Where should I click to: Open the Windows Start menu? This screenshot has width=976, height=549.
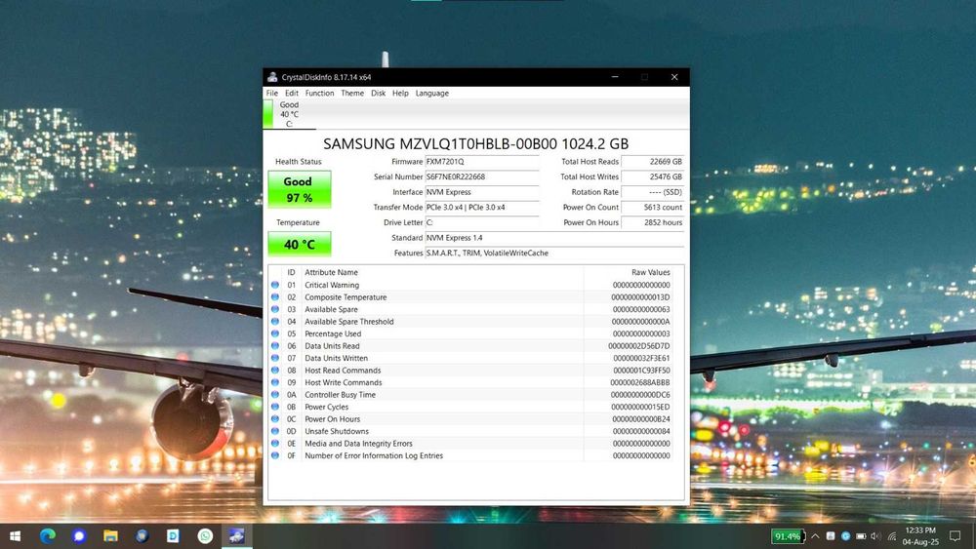(x=15, y=536)
